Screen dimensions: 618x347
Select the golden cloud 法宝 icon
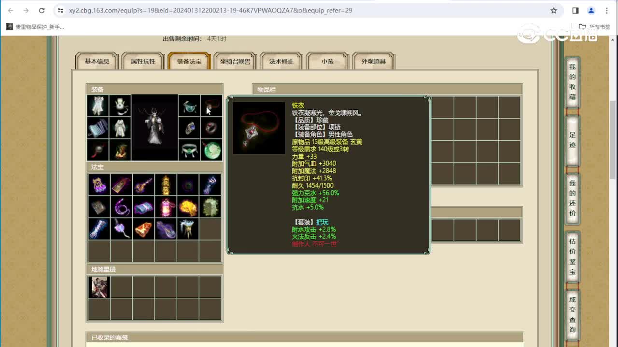(x=188, y=207)
